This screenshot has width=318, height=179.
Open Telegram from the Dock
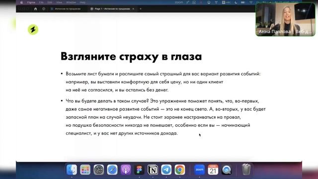166,170
